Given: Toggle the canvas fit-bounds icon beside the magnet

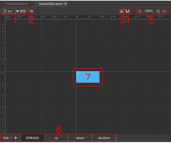Looking at the screenshot, I should [x=121, y=11].
